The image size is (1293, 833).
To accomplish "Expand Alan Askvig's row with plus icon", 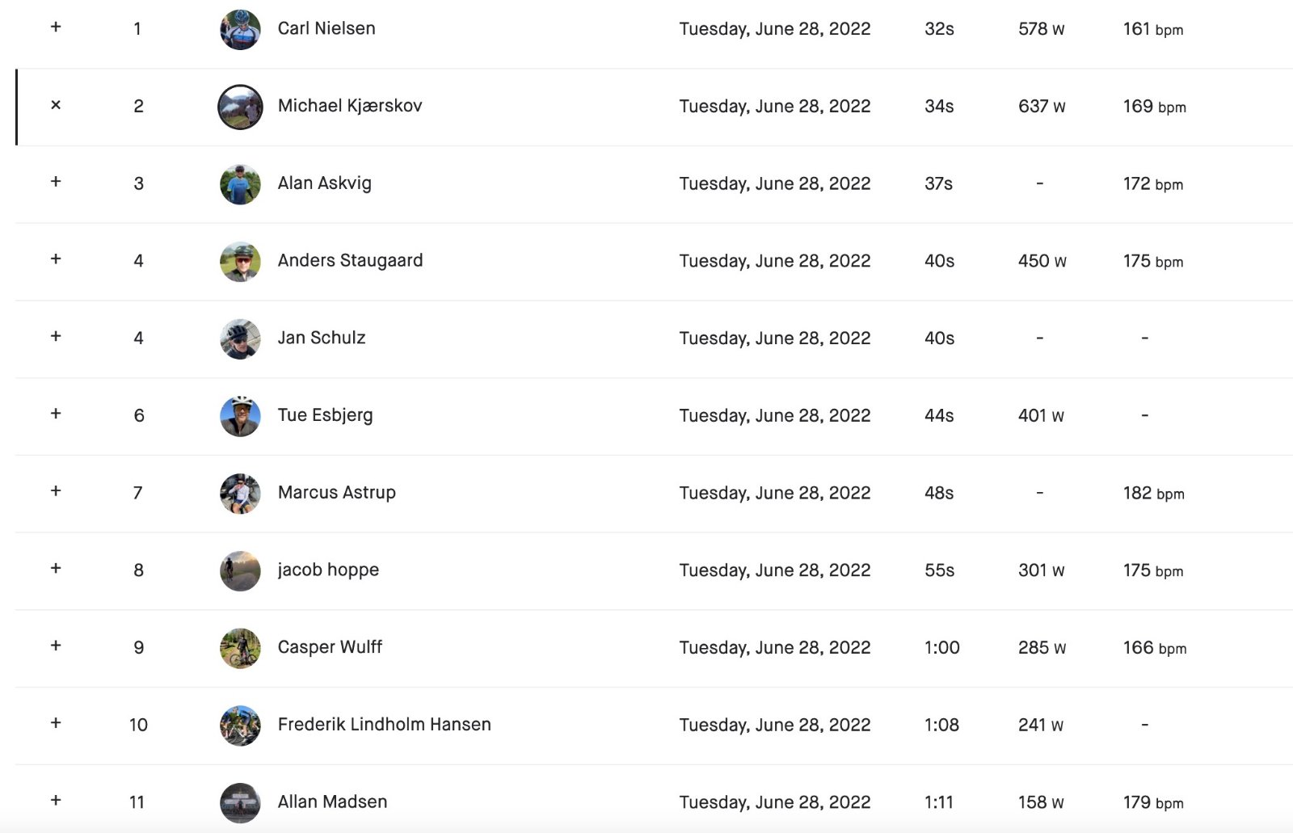I will point(56,182).
